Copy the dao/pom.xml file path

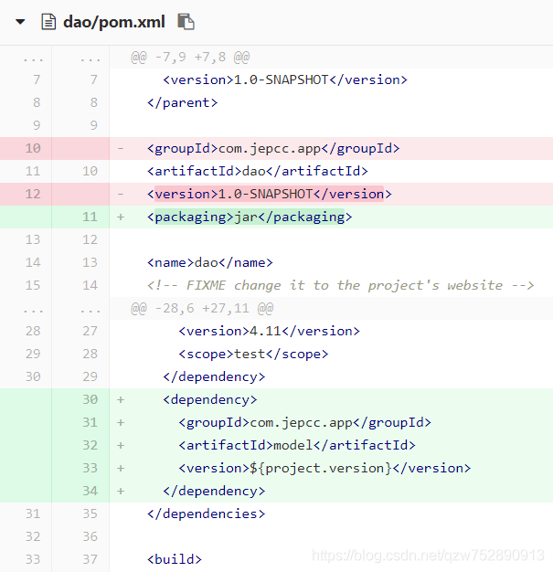pyautogui.click(x=186, y=21)
